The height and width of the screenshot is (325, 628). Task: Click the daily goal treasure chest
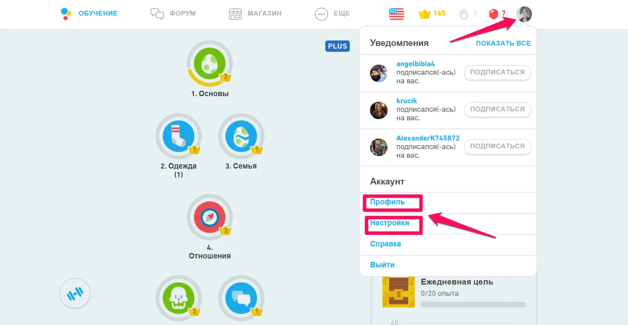pyautogui.click(x=398, y=292)
